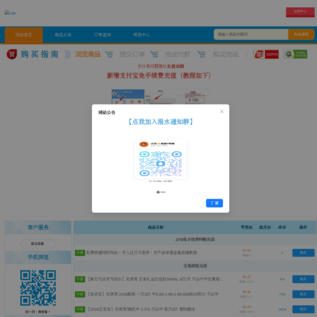Click 提交订单 step text
317x317 pixels.
tap(132, 54)
